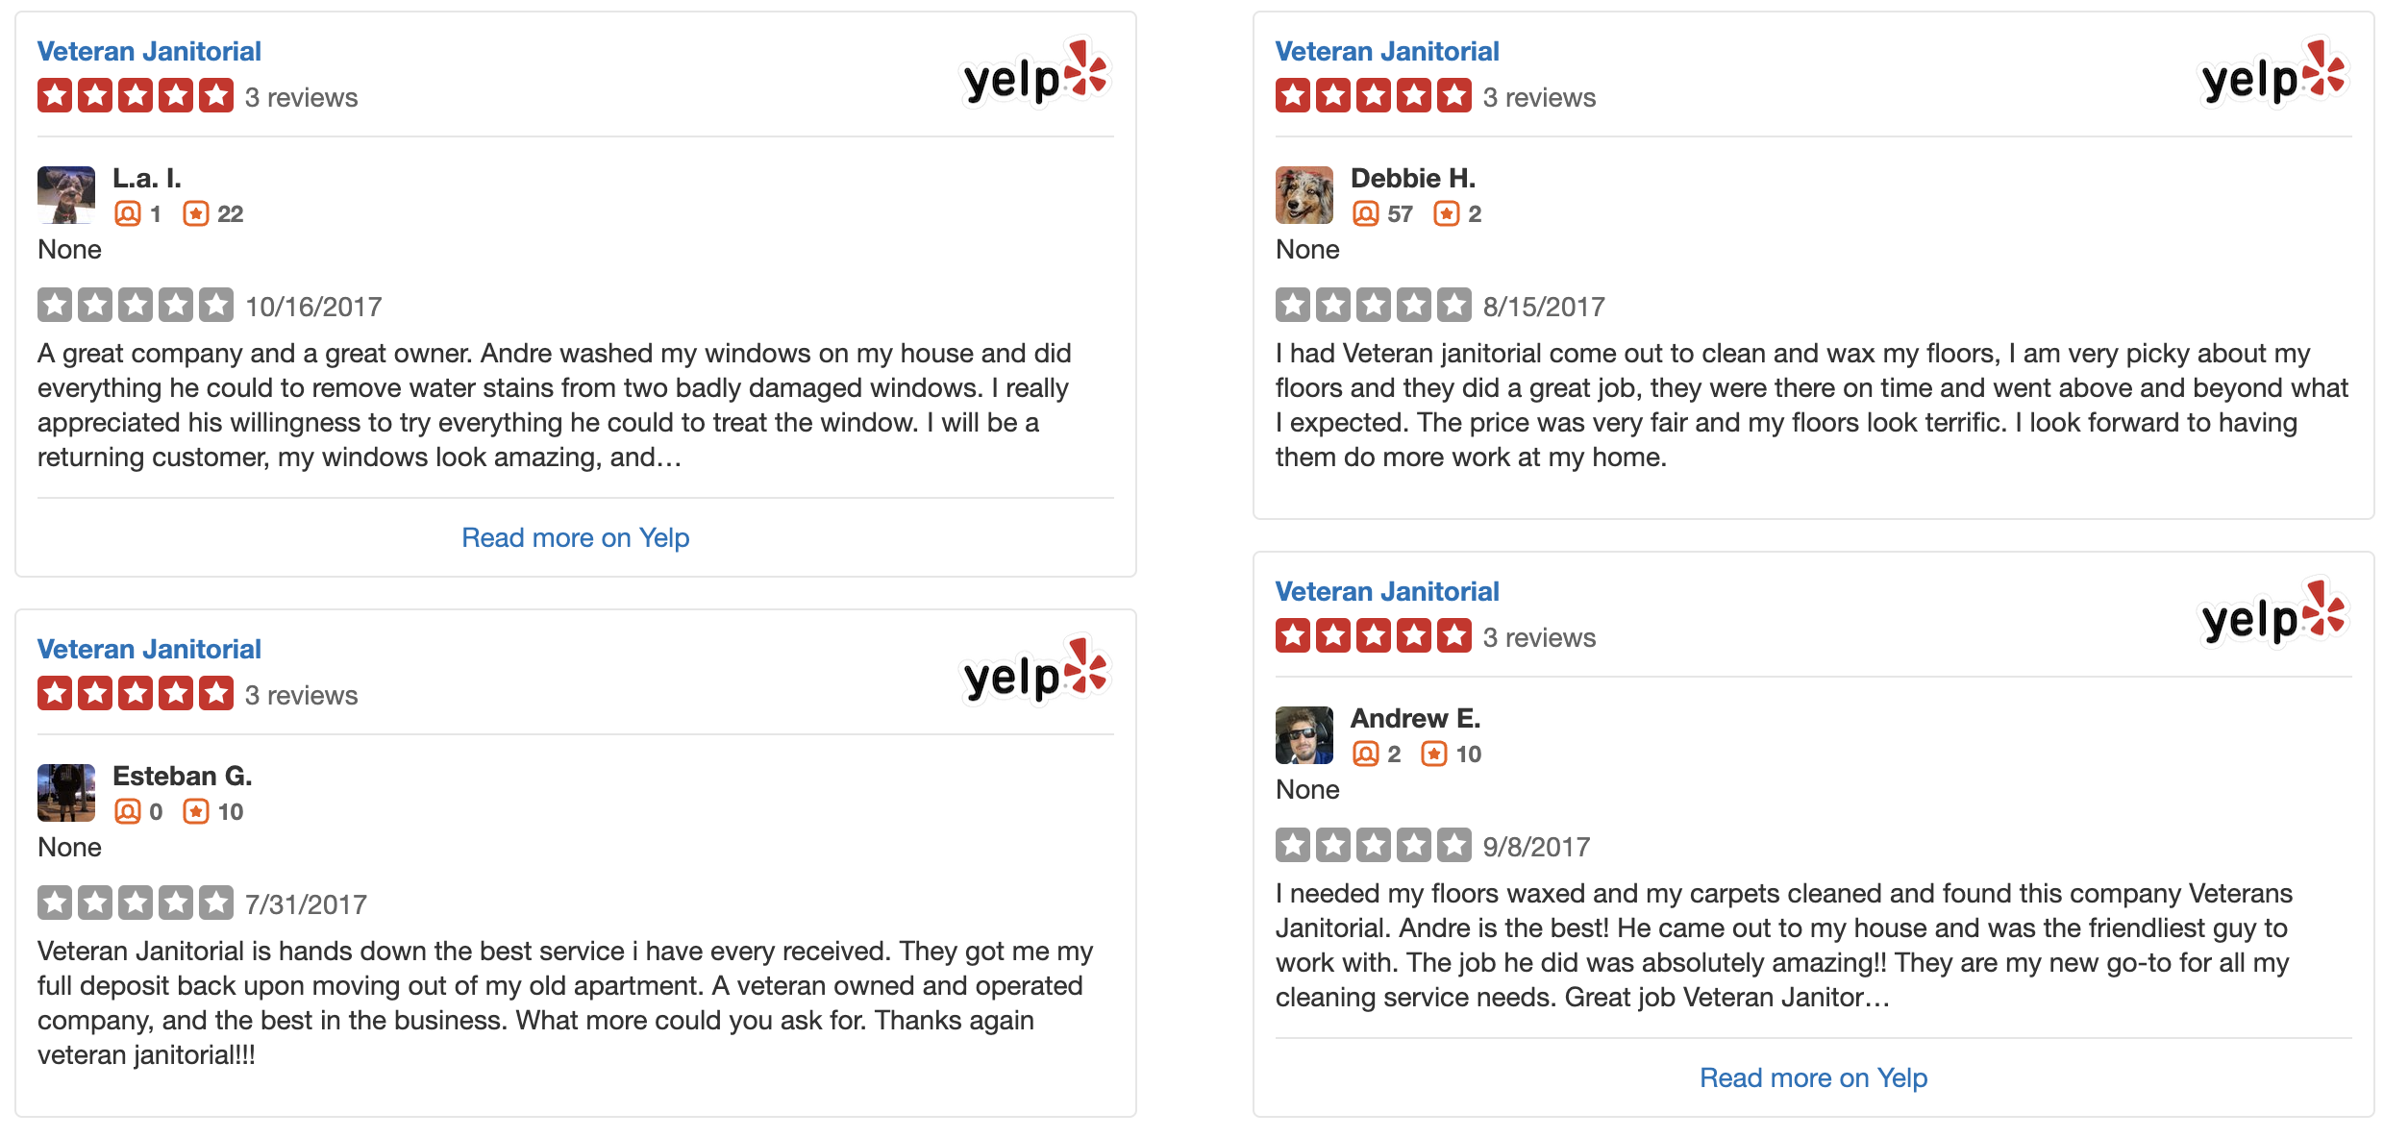Click the Yelp logo in Debbie H.'s review card
Viewport: 2384px width, 1138px height.
(2273, 75)
